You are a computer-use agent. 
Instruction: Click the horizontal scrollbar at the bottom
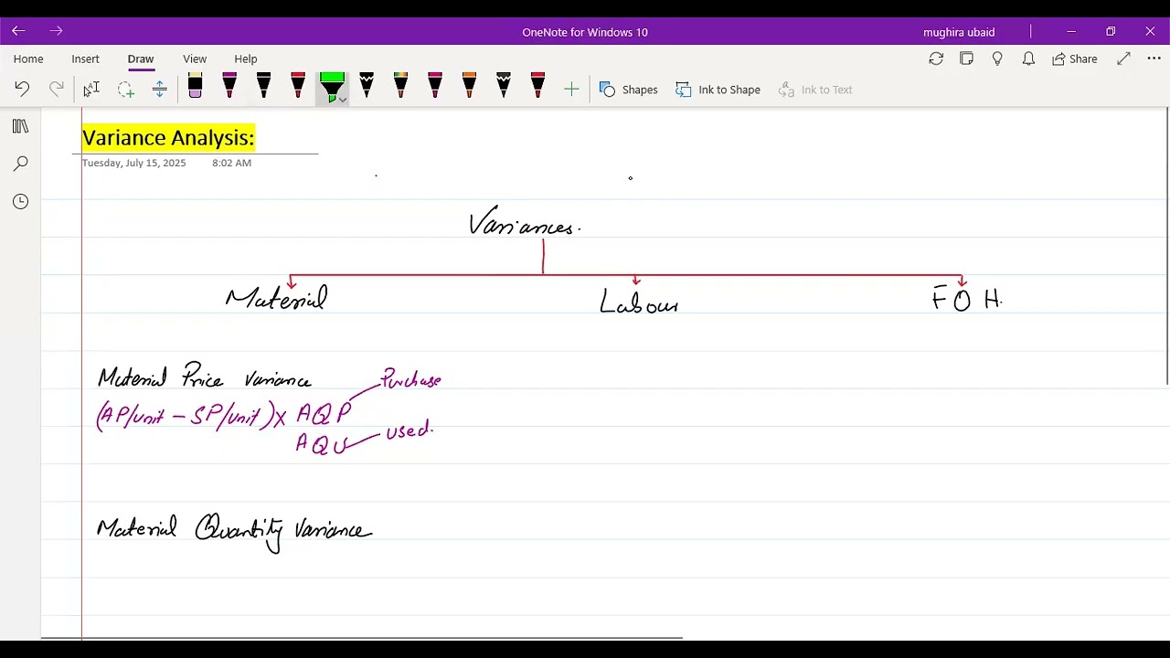[x=361, y=638]
